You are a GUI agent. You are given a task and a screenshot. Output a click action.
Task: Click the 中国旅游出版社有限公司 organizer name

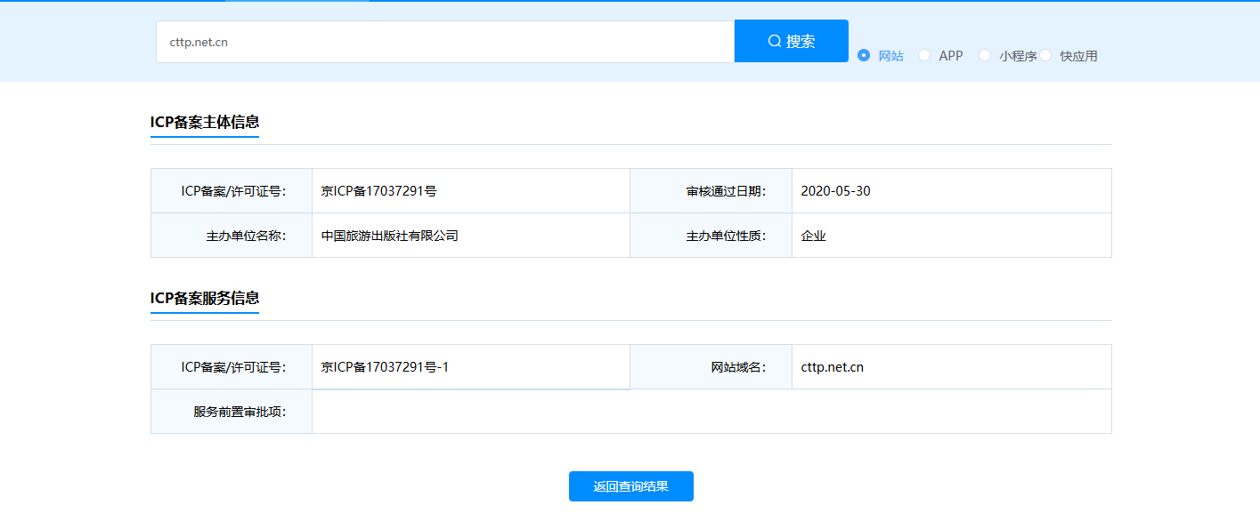[x=390, y=236]
